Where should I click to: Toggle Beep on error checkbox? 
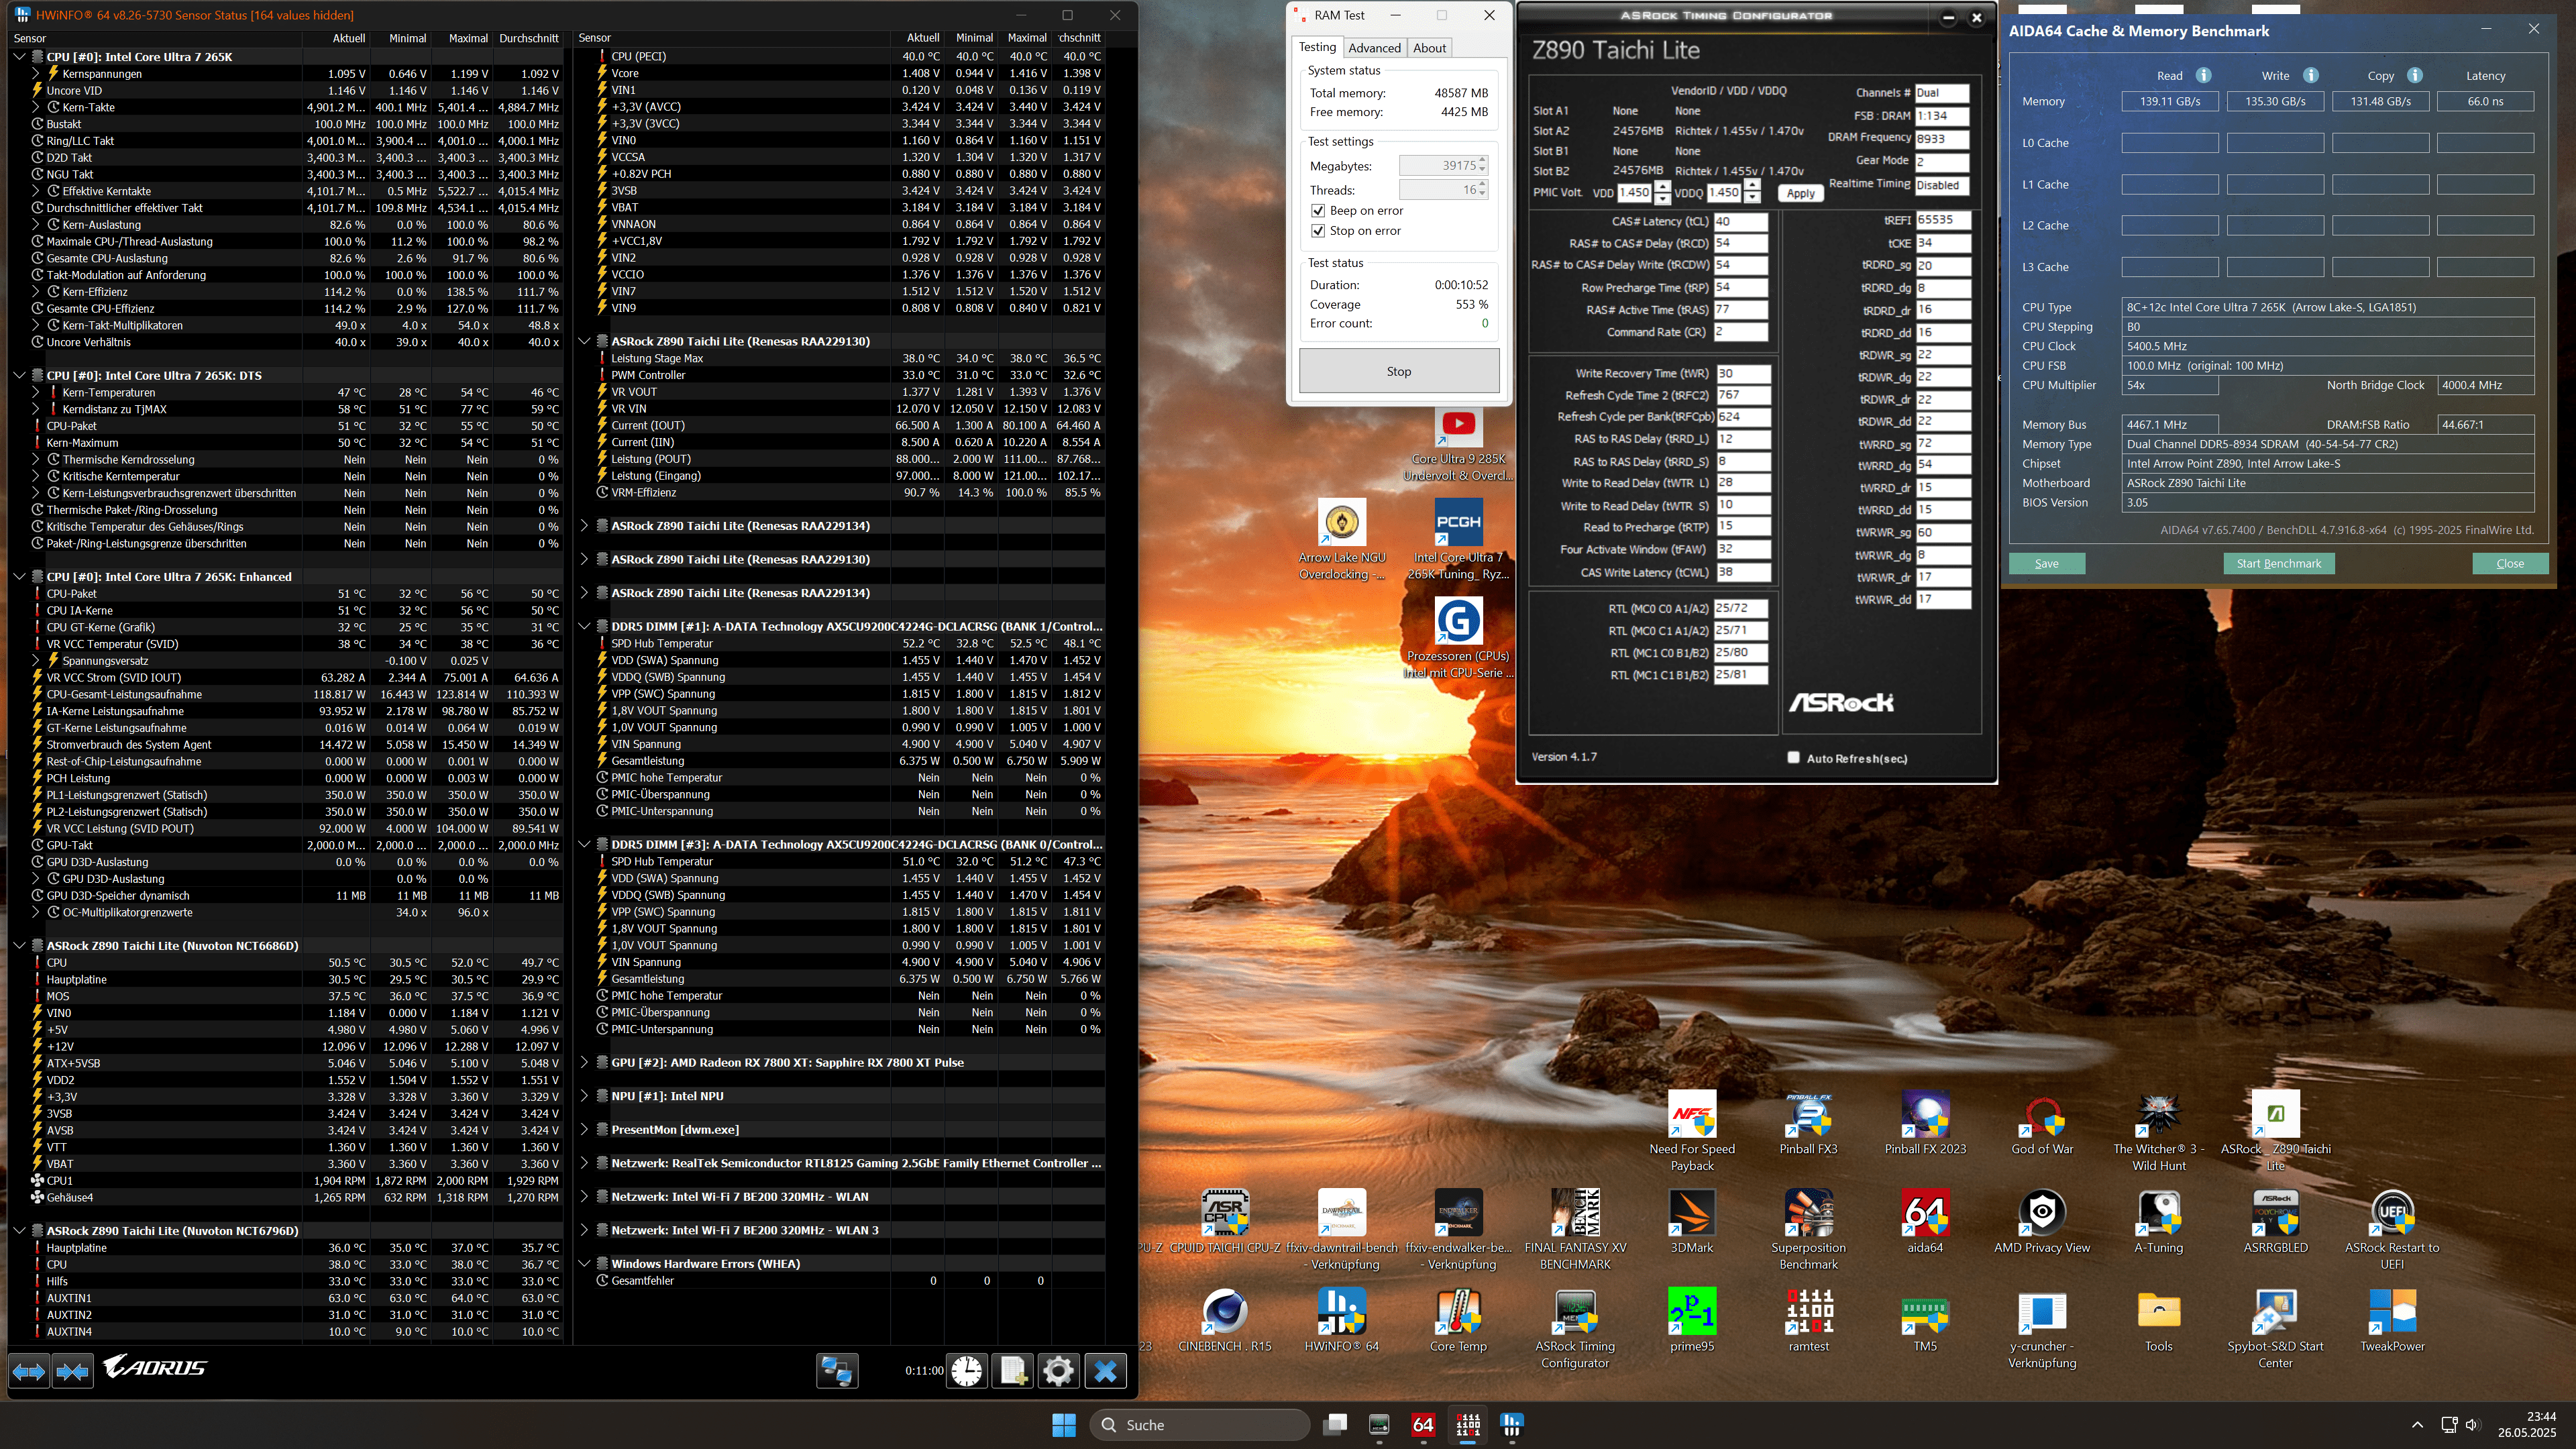tap(1318, 211)
